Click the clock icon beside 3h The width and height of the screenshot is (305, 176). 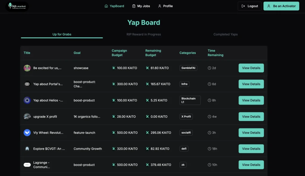coord(209,133)
